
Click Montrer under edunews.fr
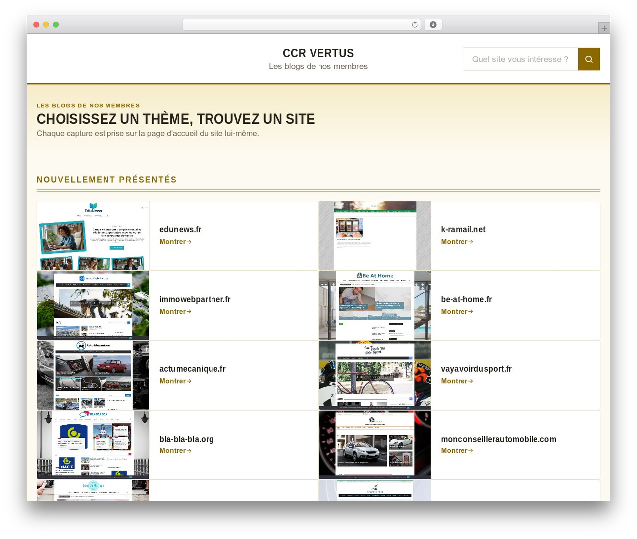[x=175, y=242]
